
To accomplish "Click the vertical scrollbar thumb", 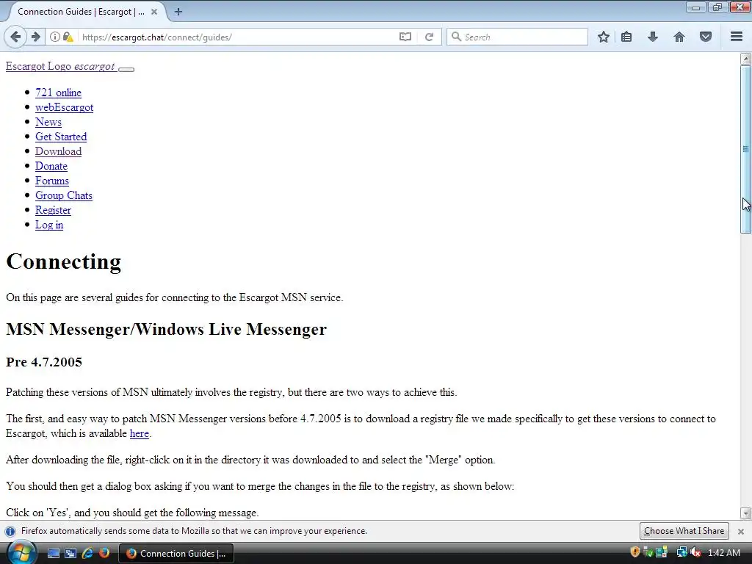I will [x=745, y=149].
